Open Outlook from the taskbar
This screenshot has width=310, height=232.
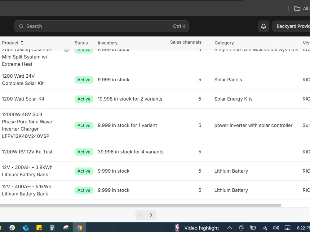click(x=25, y=228)
